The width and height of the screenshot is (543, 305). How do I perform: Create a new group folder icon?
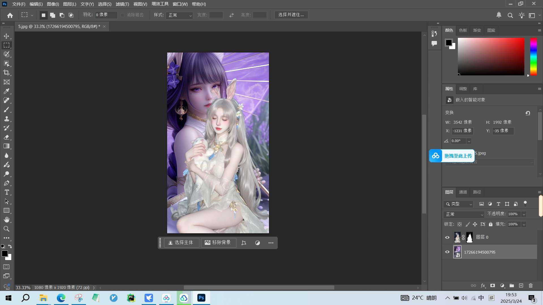pos(512,286)
